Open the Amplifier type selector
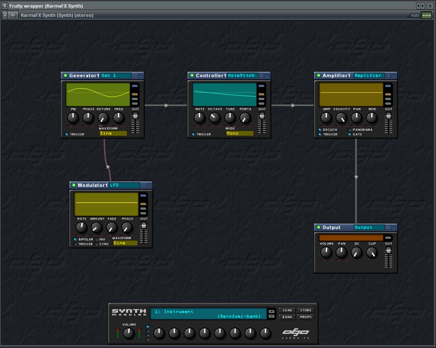436x348 pixels. [369, 76]
